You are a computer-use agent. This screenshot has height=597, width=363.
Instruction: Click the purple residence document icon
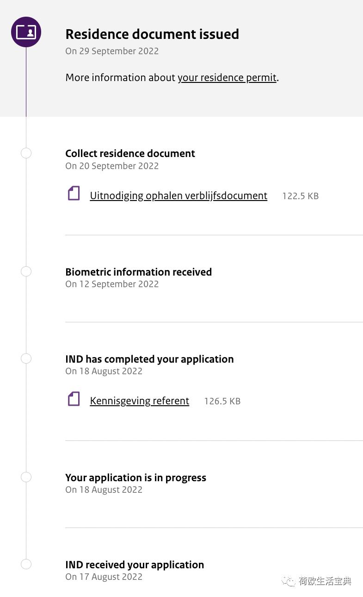(26, 32)
